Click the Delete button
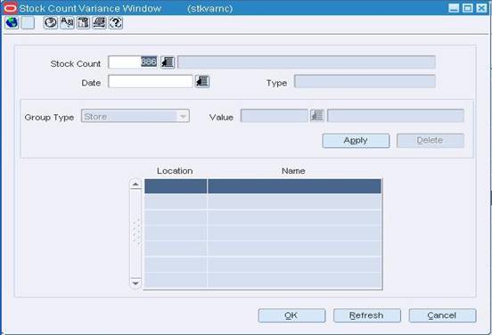 click(430, 141)
